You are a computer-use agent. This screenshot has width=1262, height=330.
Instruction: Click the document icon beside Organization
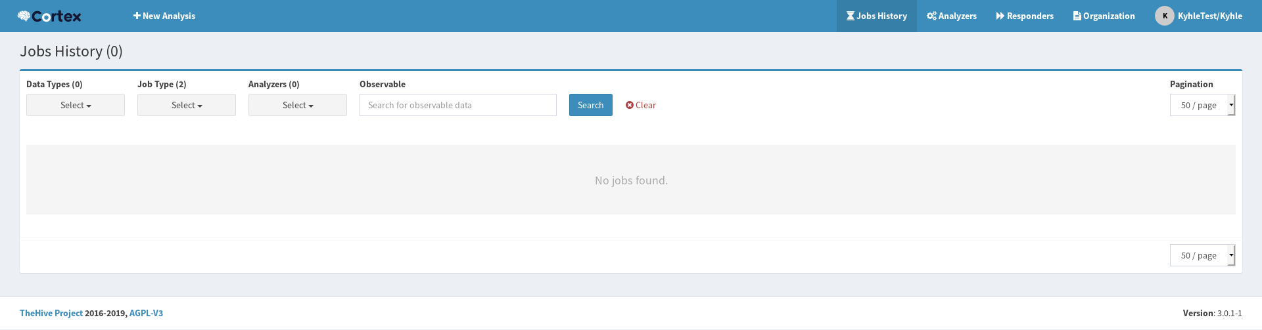tap(1077, 16)
